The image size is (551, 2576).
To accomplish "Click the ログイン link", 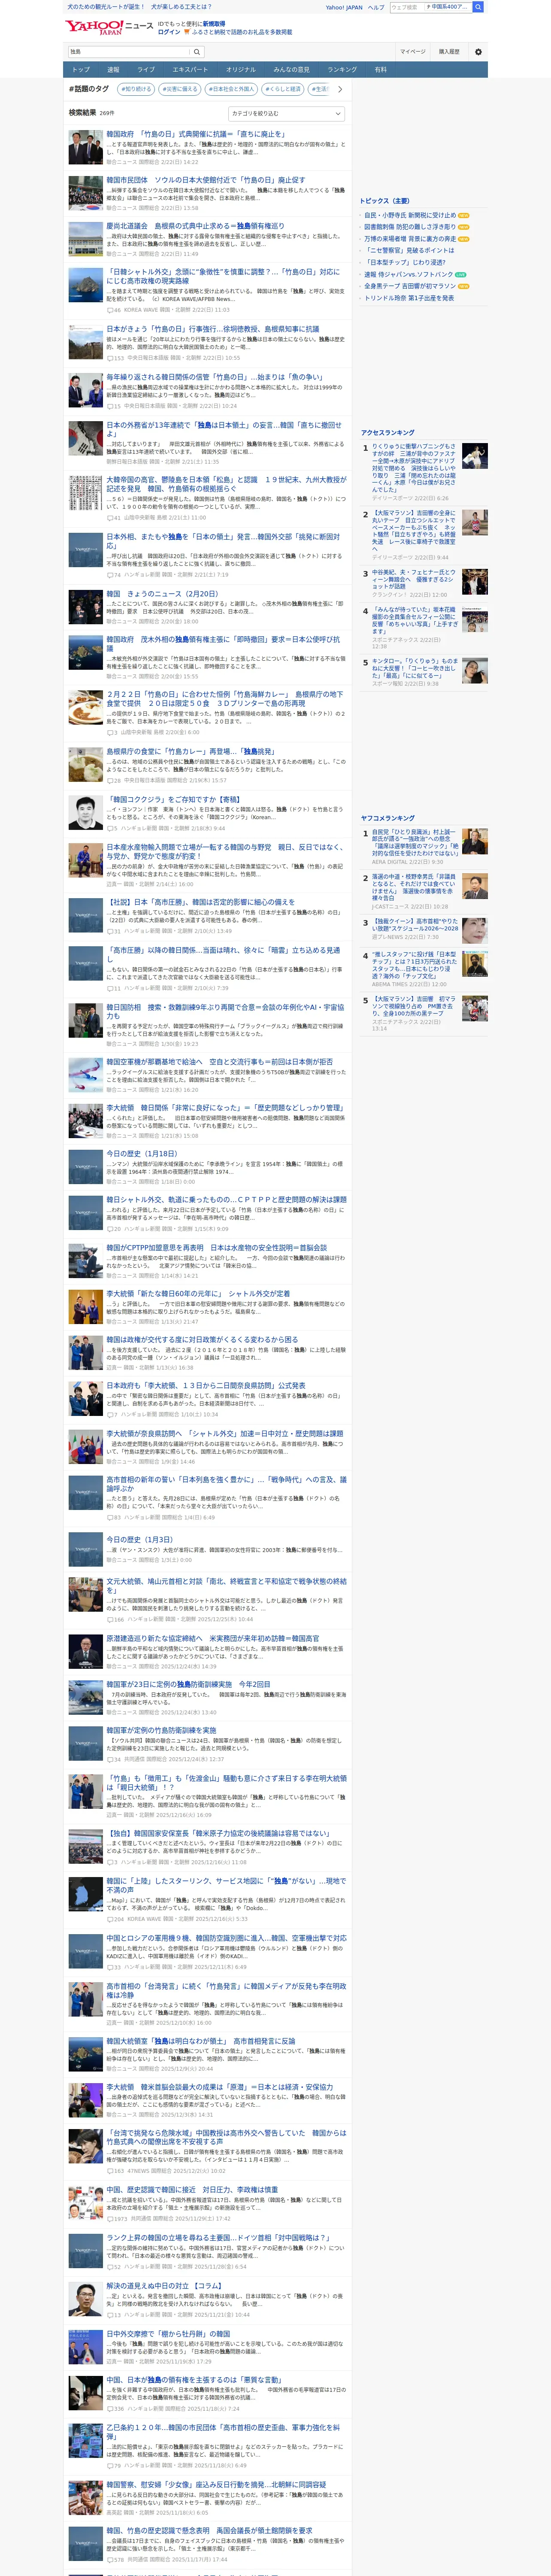I will click(169, 32).
